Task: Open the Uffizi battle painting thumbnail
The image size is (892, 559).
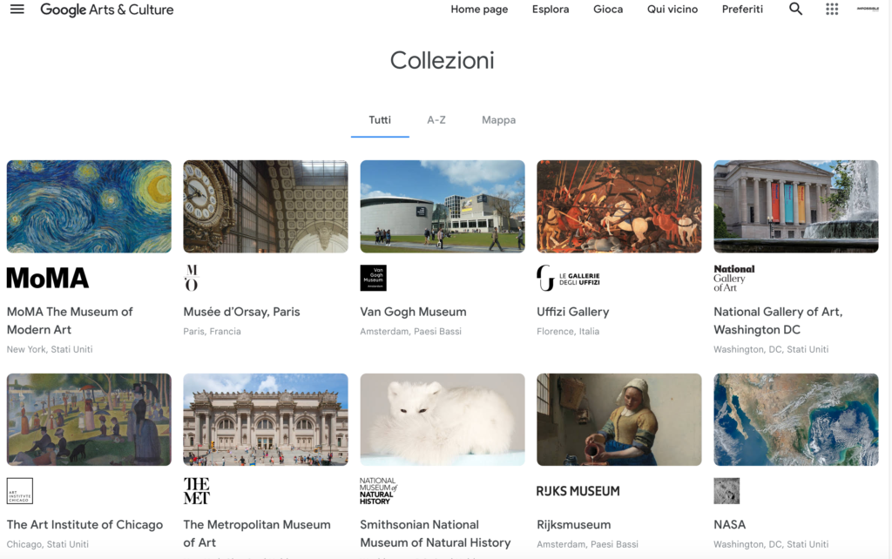Action: pos(619,206)
